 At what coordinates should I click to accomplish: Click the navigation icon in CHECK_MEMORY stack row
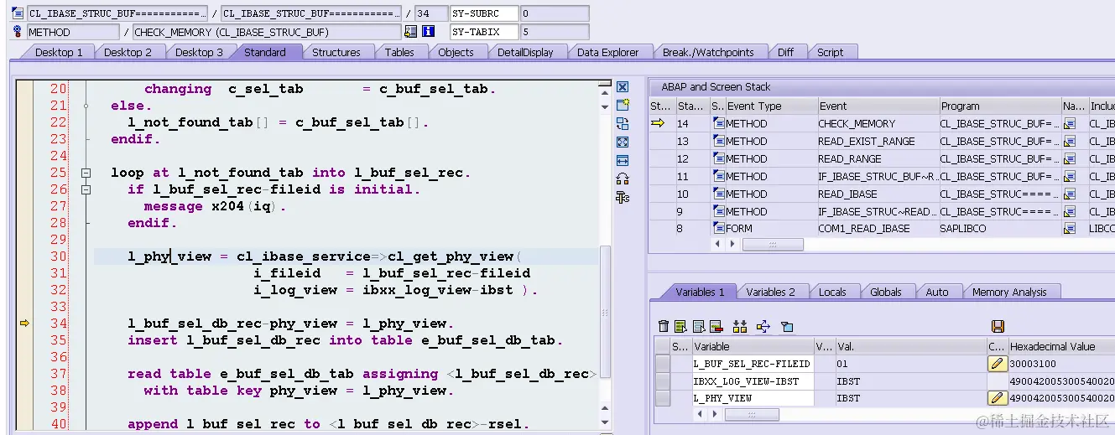(x=1070, y=123)
